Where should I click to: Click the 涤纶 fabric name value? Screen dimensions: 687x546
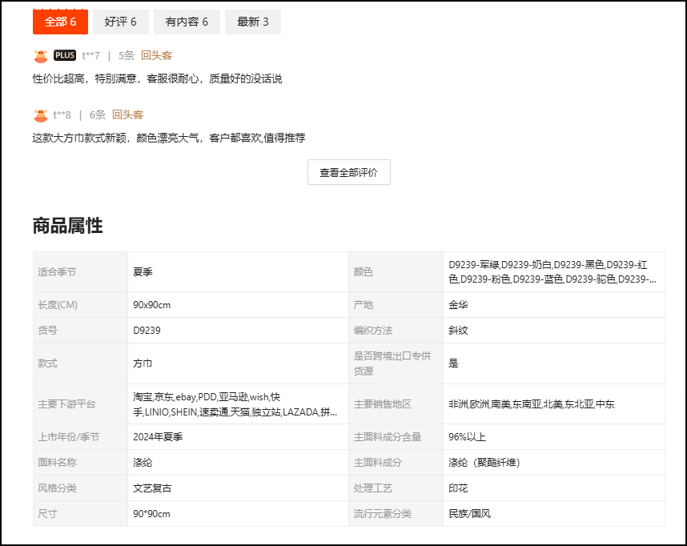[x=143, y=462]
